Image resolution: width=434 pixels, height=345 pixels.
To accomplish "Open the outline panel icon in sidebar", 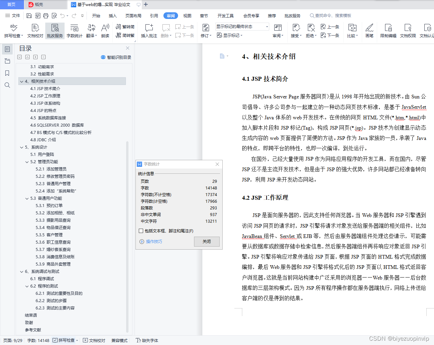I will pos(7,49).
